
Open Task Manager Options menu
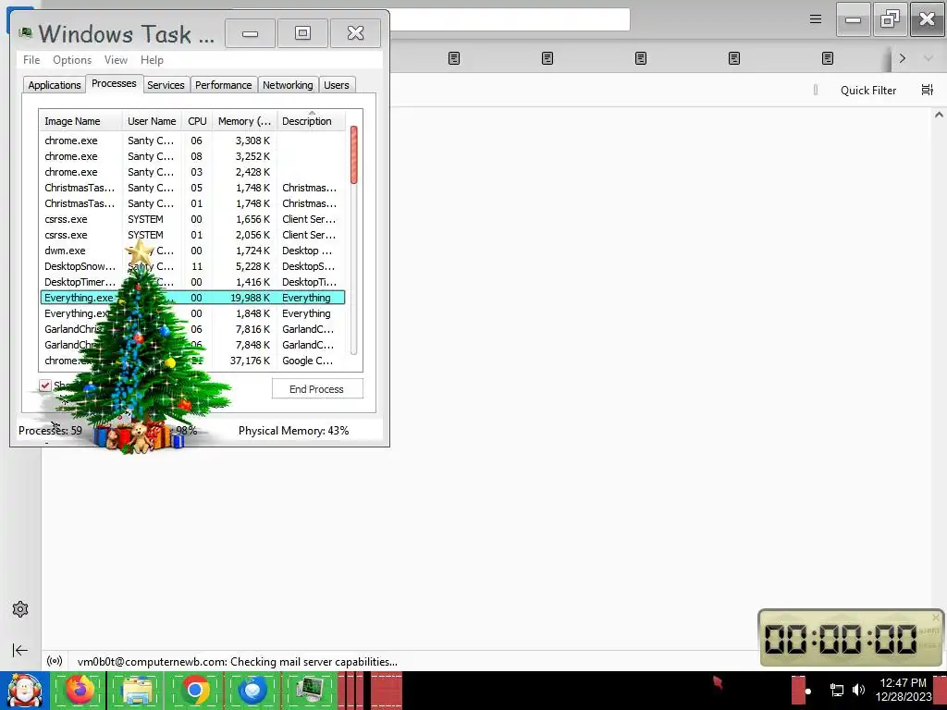coord(72,60)
